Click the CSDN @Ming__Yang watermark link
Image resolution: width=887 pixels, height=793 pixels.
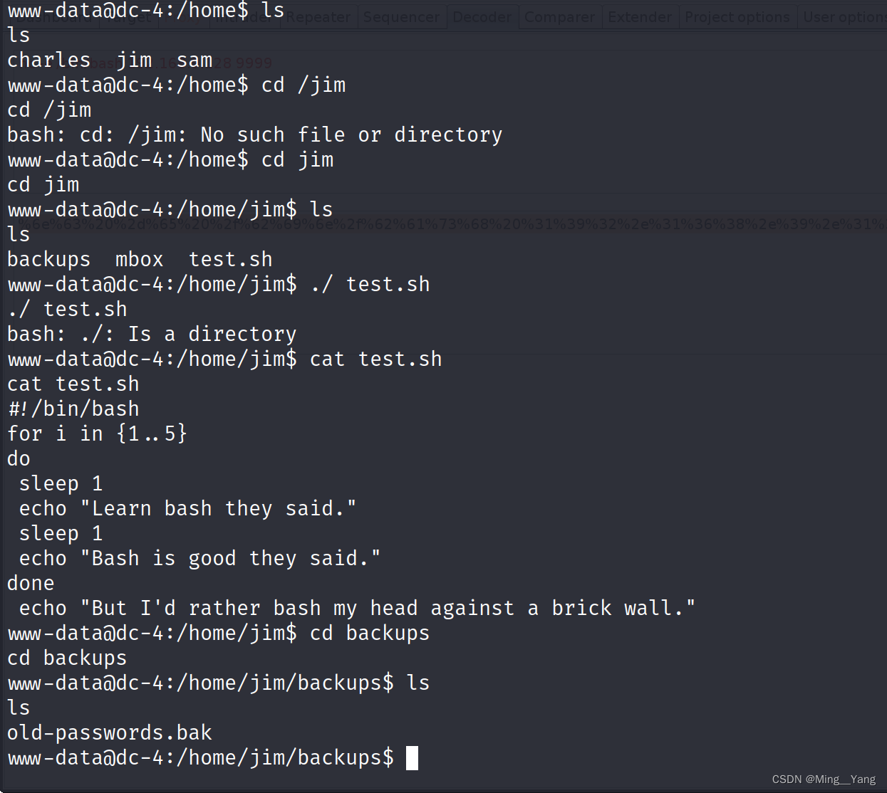[824, 779]
